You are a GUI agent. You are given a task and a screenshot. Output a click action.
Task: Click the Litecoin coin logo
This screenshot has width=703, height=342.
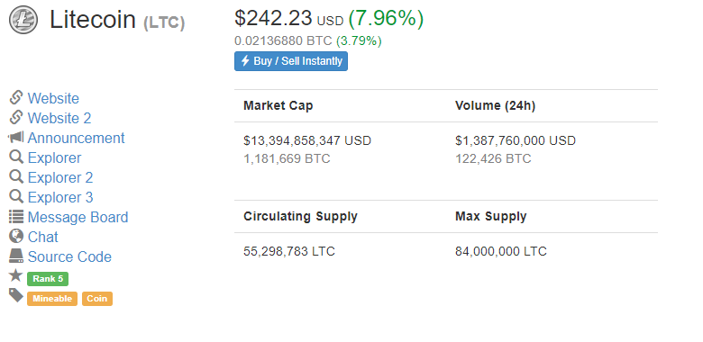click(23, 20)
